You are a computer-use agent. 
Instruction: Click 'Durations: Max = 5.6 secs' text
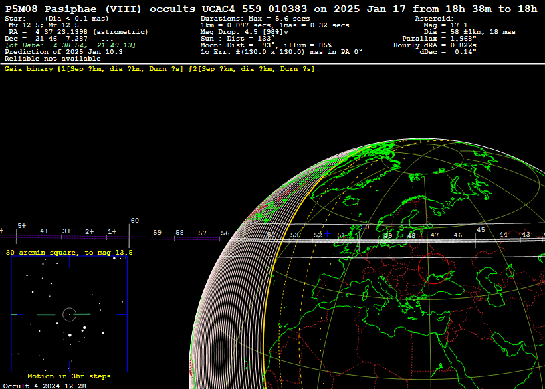(255, 19)
